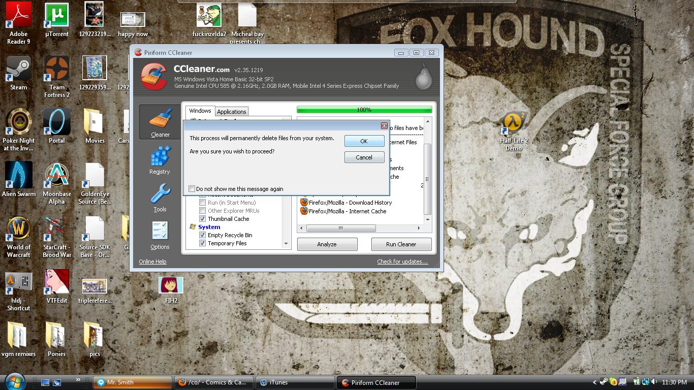Image resolution: width=694 pixels, height=390 pixels.
Task: Confirm deletion with the OK button
Action: [x=364, y=141]
